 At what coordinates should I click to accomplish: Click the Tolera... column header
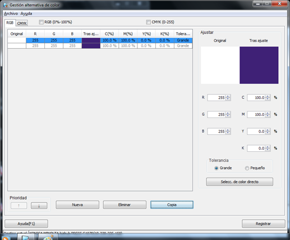point(183,34)
